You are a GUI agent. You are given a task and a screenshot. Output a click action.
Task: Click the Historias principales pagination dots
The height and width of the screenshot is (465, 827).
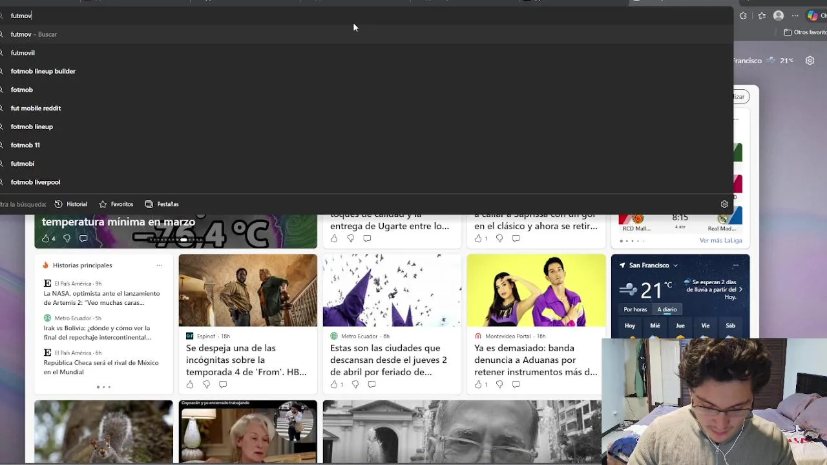click(103, 387)
